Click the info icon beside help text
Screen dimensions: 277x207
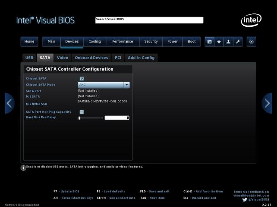coord(23,167)
